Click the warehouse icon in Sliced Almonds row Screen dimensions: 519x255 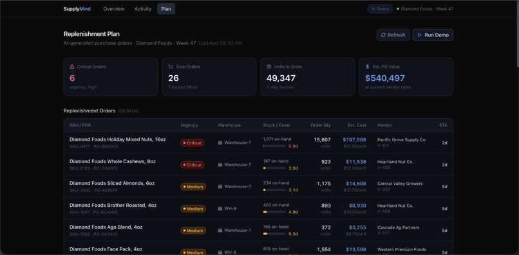(x=220, y=187)
